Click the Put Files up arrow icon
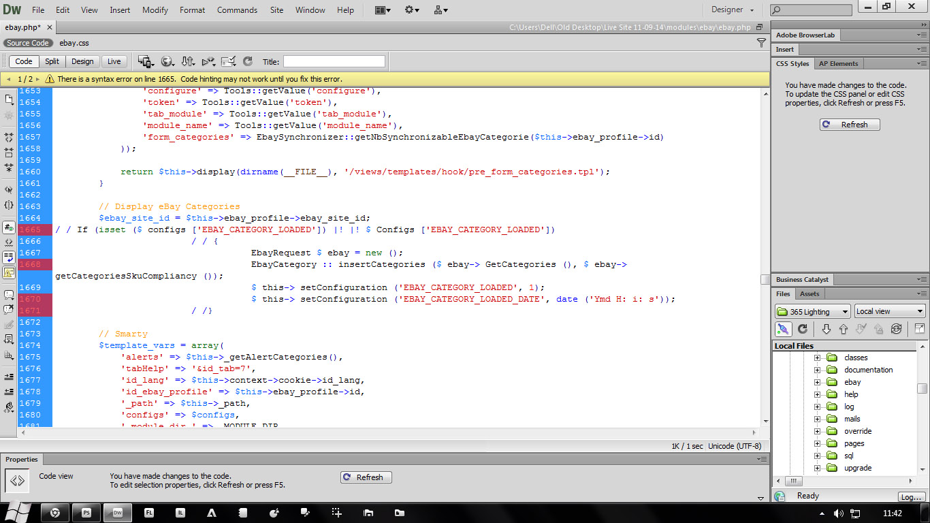This screenshot has width=930, height=523. (844, 329)
